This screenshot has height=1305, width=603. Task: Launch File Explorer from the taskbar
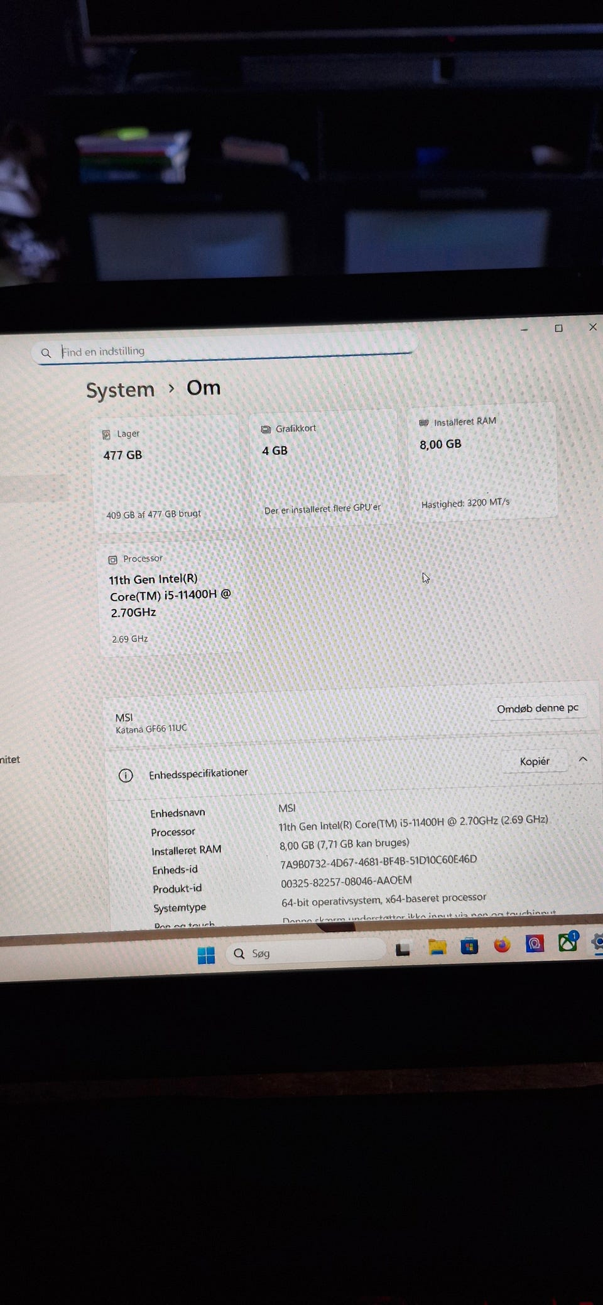437,947
